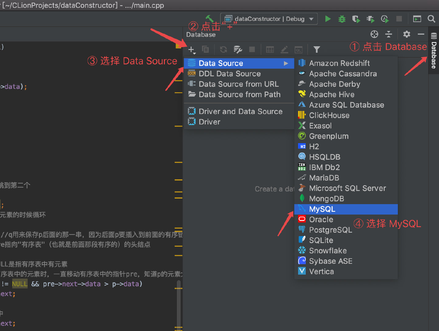
Task: Choose Microsoft SQL Server
Action: (346, 188)
